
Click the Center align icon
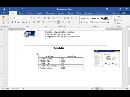(x=52, y=22)
